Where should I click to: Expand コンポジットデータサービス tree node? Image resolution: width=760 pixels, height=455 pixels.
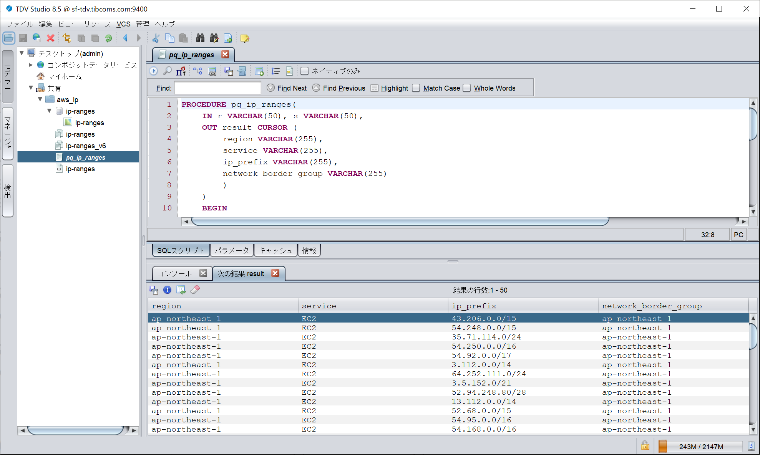pyautogui.click(x=31, y=65)
